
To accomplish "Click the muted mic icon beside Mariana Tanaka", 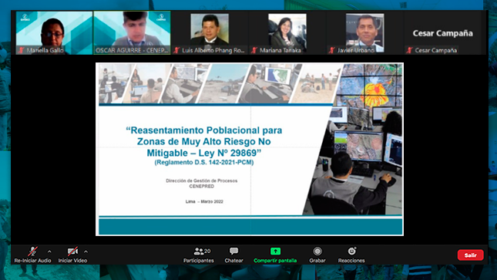I will click(x=254, y=50).
